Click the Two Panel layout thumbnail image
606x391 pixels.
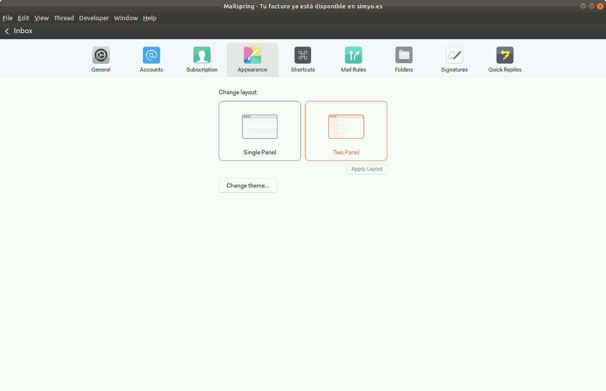(346, 127)
